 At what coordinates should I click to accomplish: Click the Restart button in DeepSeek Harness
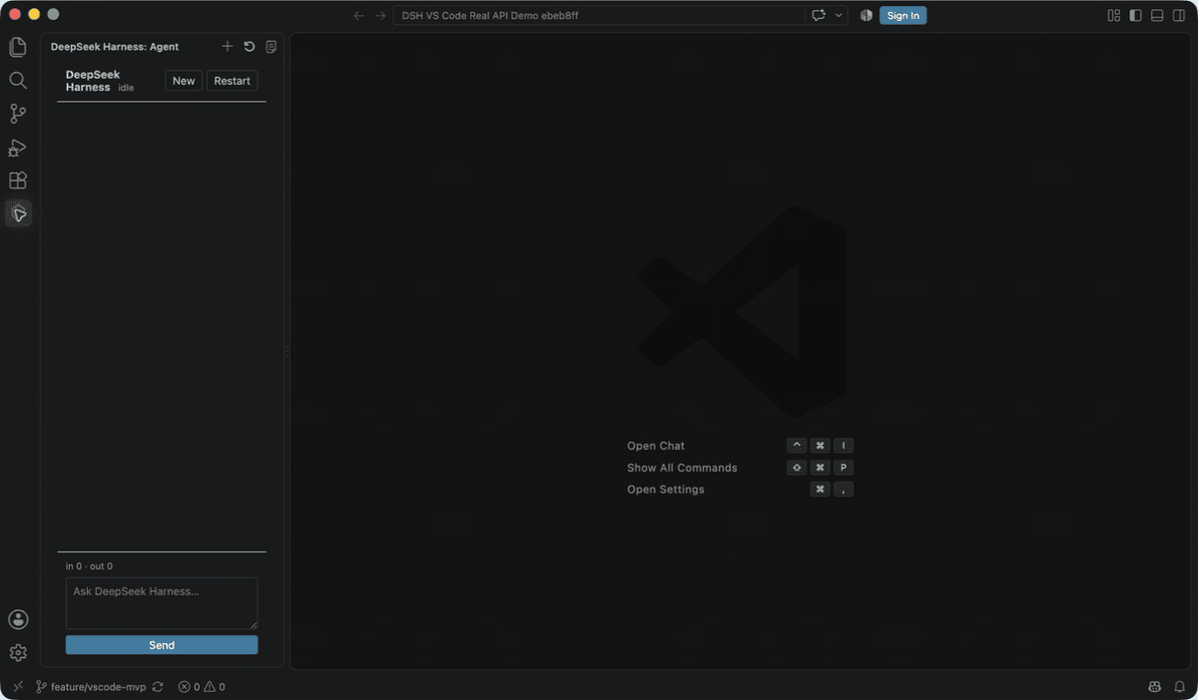[232, 81]
